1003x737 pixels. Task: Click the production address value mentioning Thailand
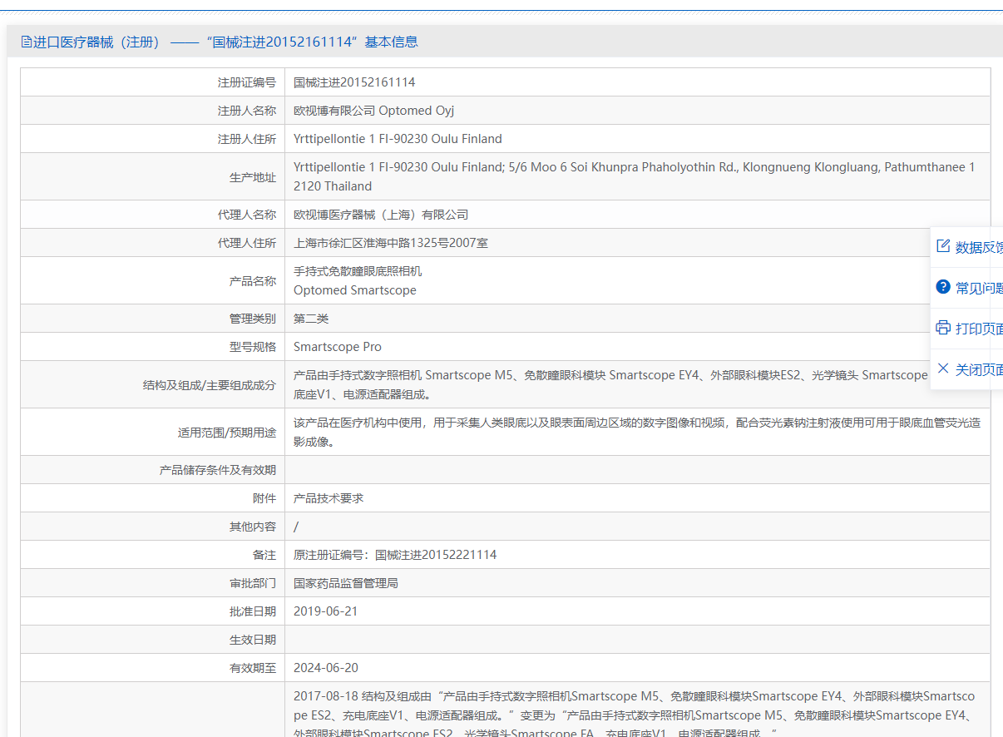635,176
